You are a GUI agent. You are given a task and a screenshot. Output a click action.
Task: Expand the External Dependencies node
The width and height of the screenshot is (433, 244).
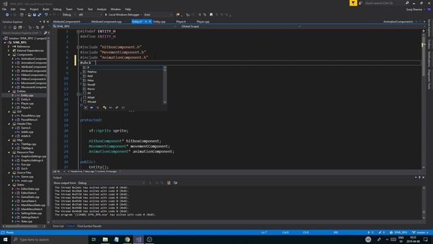[x=9, y=51]
